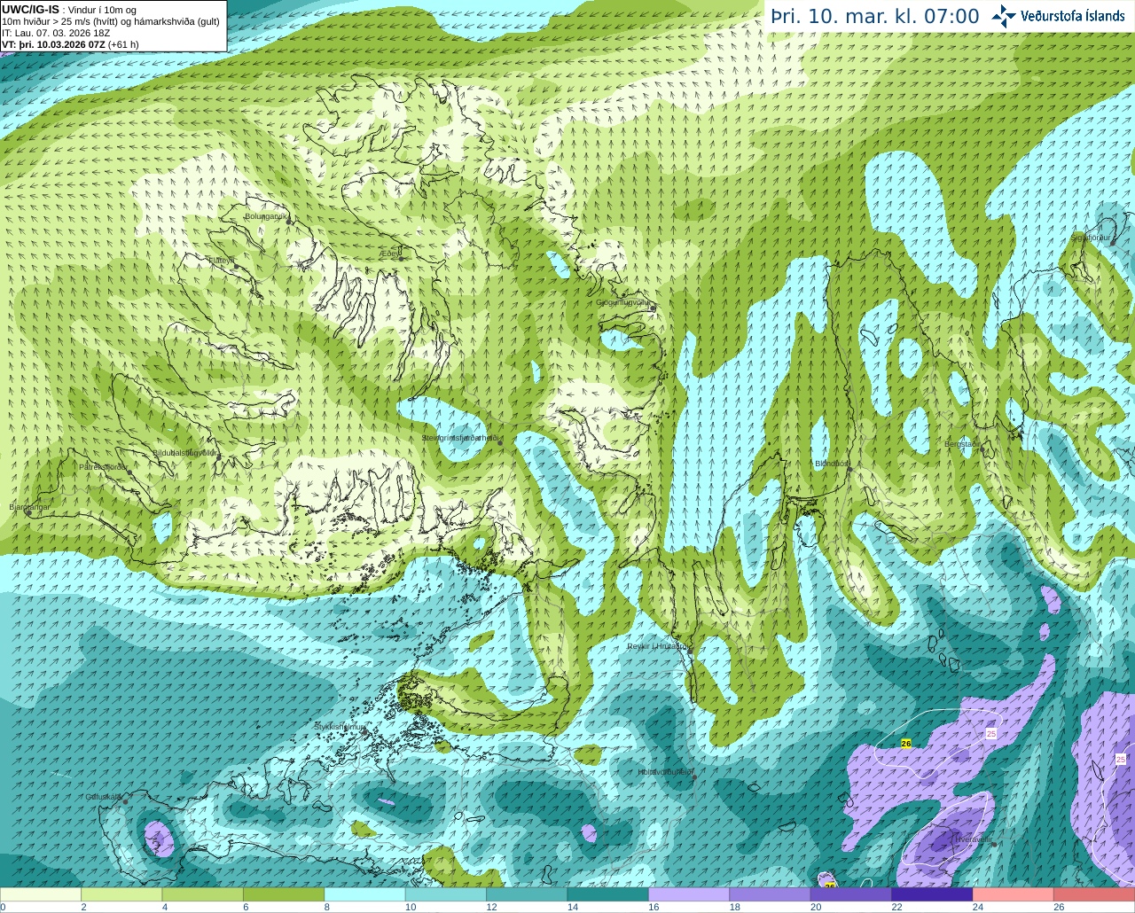Click the 18–20 m/s purple legend swatch
Image resolution: width=1135 pixels, height=913 pixels.
[x=771, y=894]
